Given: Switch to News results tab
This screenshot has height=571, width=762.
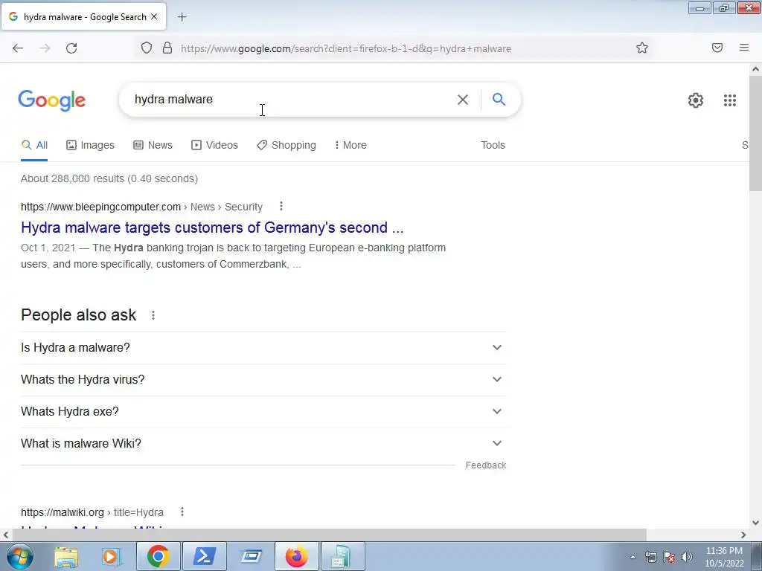Looking at the screenshot, I should click(153, 145).
